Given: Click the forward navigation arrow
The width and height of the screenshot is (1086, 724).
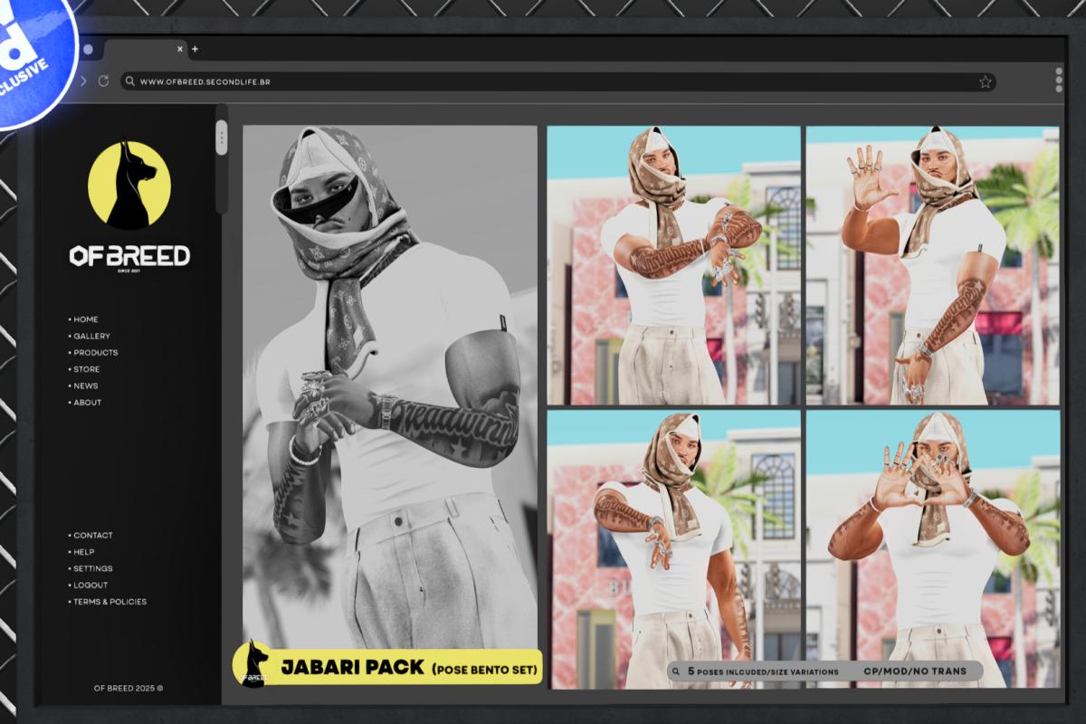Looking at the screenshot, I should point(83,81).
